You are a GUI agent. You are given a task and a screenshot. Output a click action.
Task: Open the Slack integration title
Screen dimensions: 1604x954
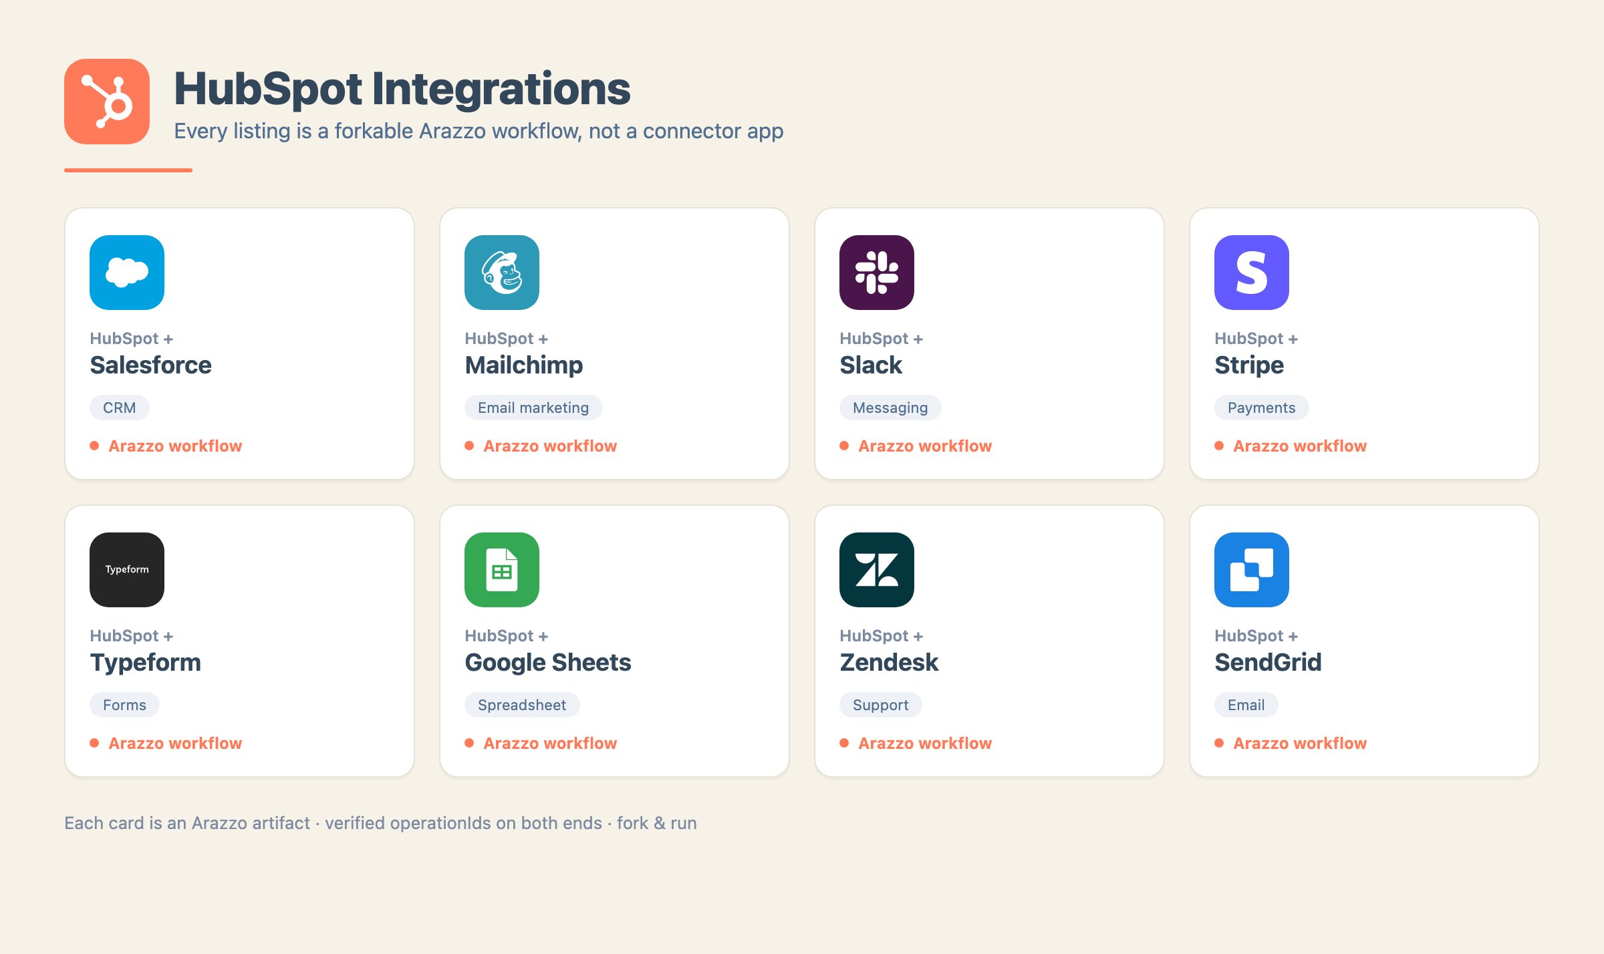[871, 365]
